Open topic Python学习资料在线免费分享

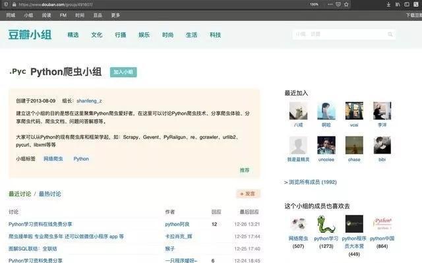40,224
